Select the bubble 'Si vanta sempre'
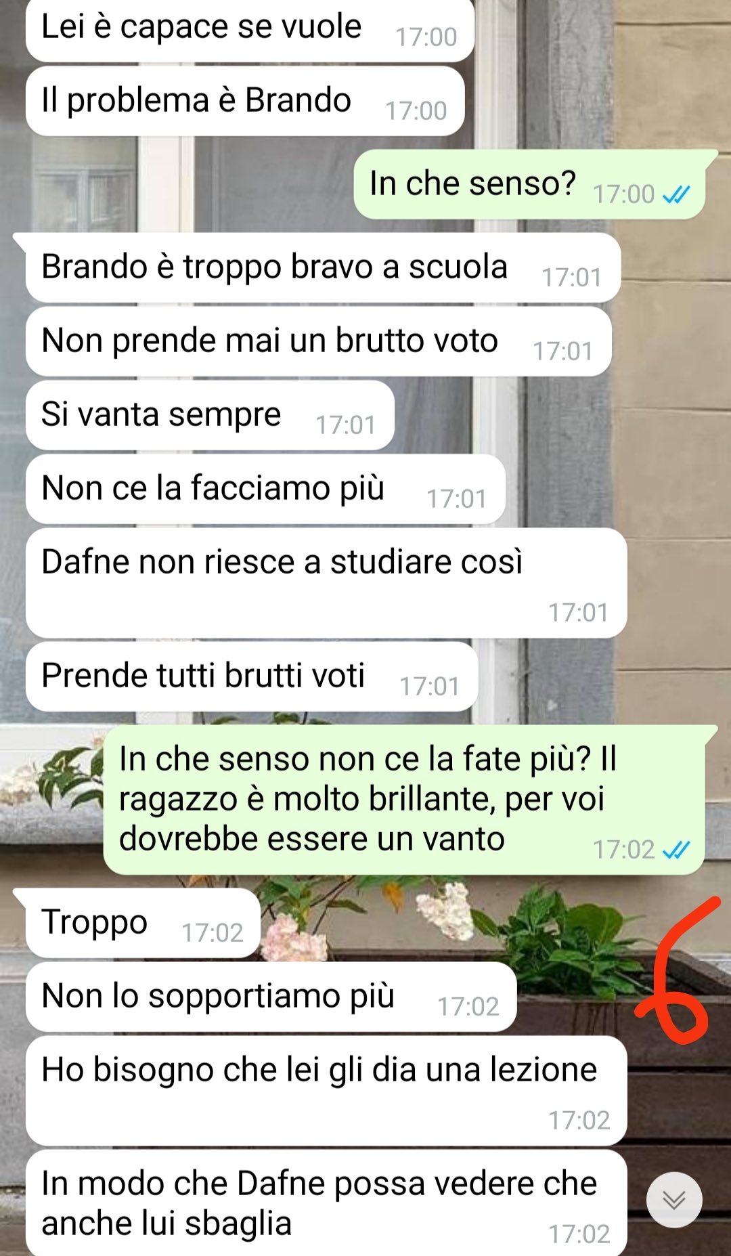This screenshot has height=1256, width=731. click(210, 415)
